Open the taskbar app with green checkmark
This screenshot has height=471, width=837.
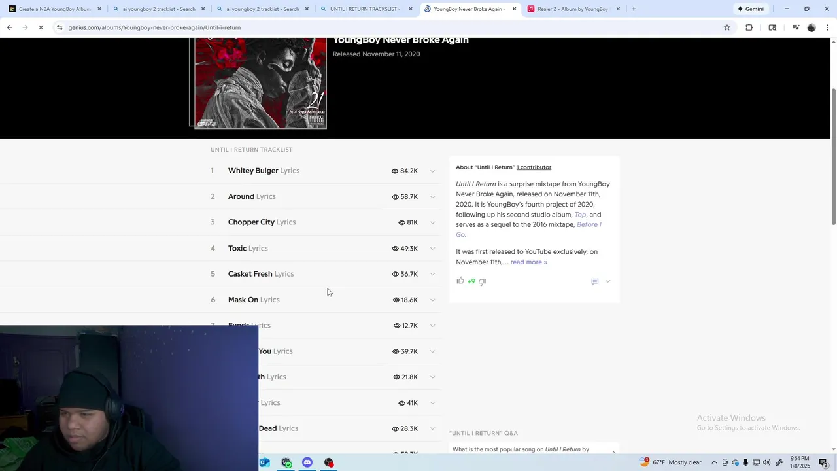tap(286, 462)
